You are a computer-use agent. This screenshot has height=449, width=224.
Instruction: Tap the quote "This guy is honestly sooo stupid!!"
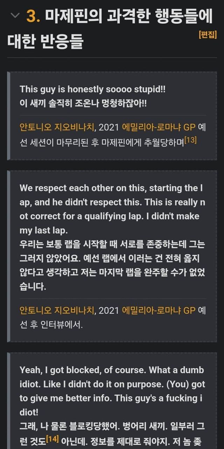tap(92, 89)
